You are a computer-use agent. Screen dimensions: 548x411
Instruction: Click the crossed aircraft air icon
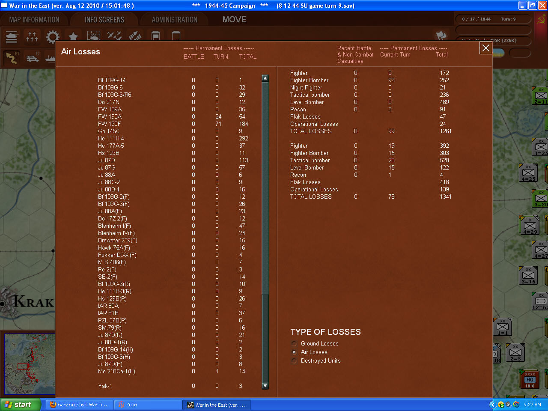(114, 36)
